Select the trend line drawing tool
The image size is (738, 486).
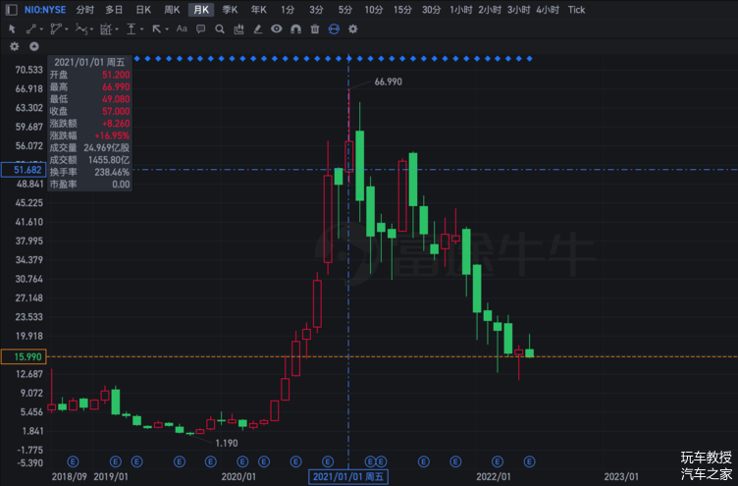31,29
